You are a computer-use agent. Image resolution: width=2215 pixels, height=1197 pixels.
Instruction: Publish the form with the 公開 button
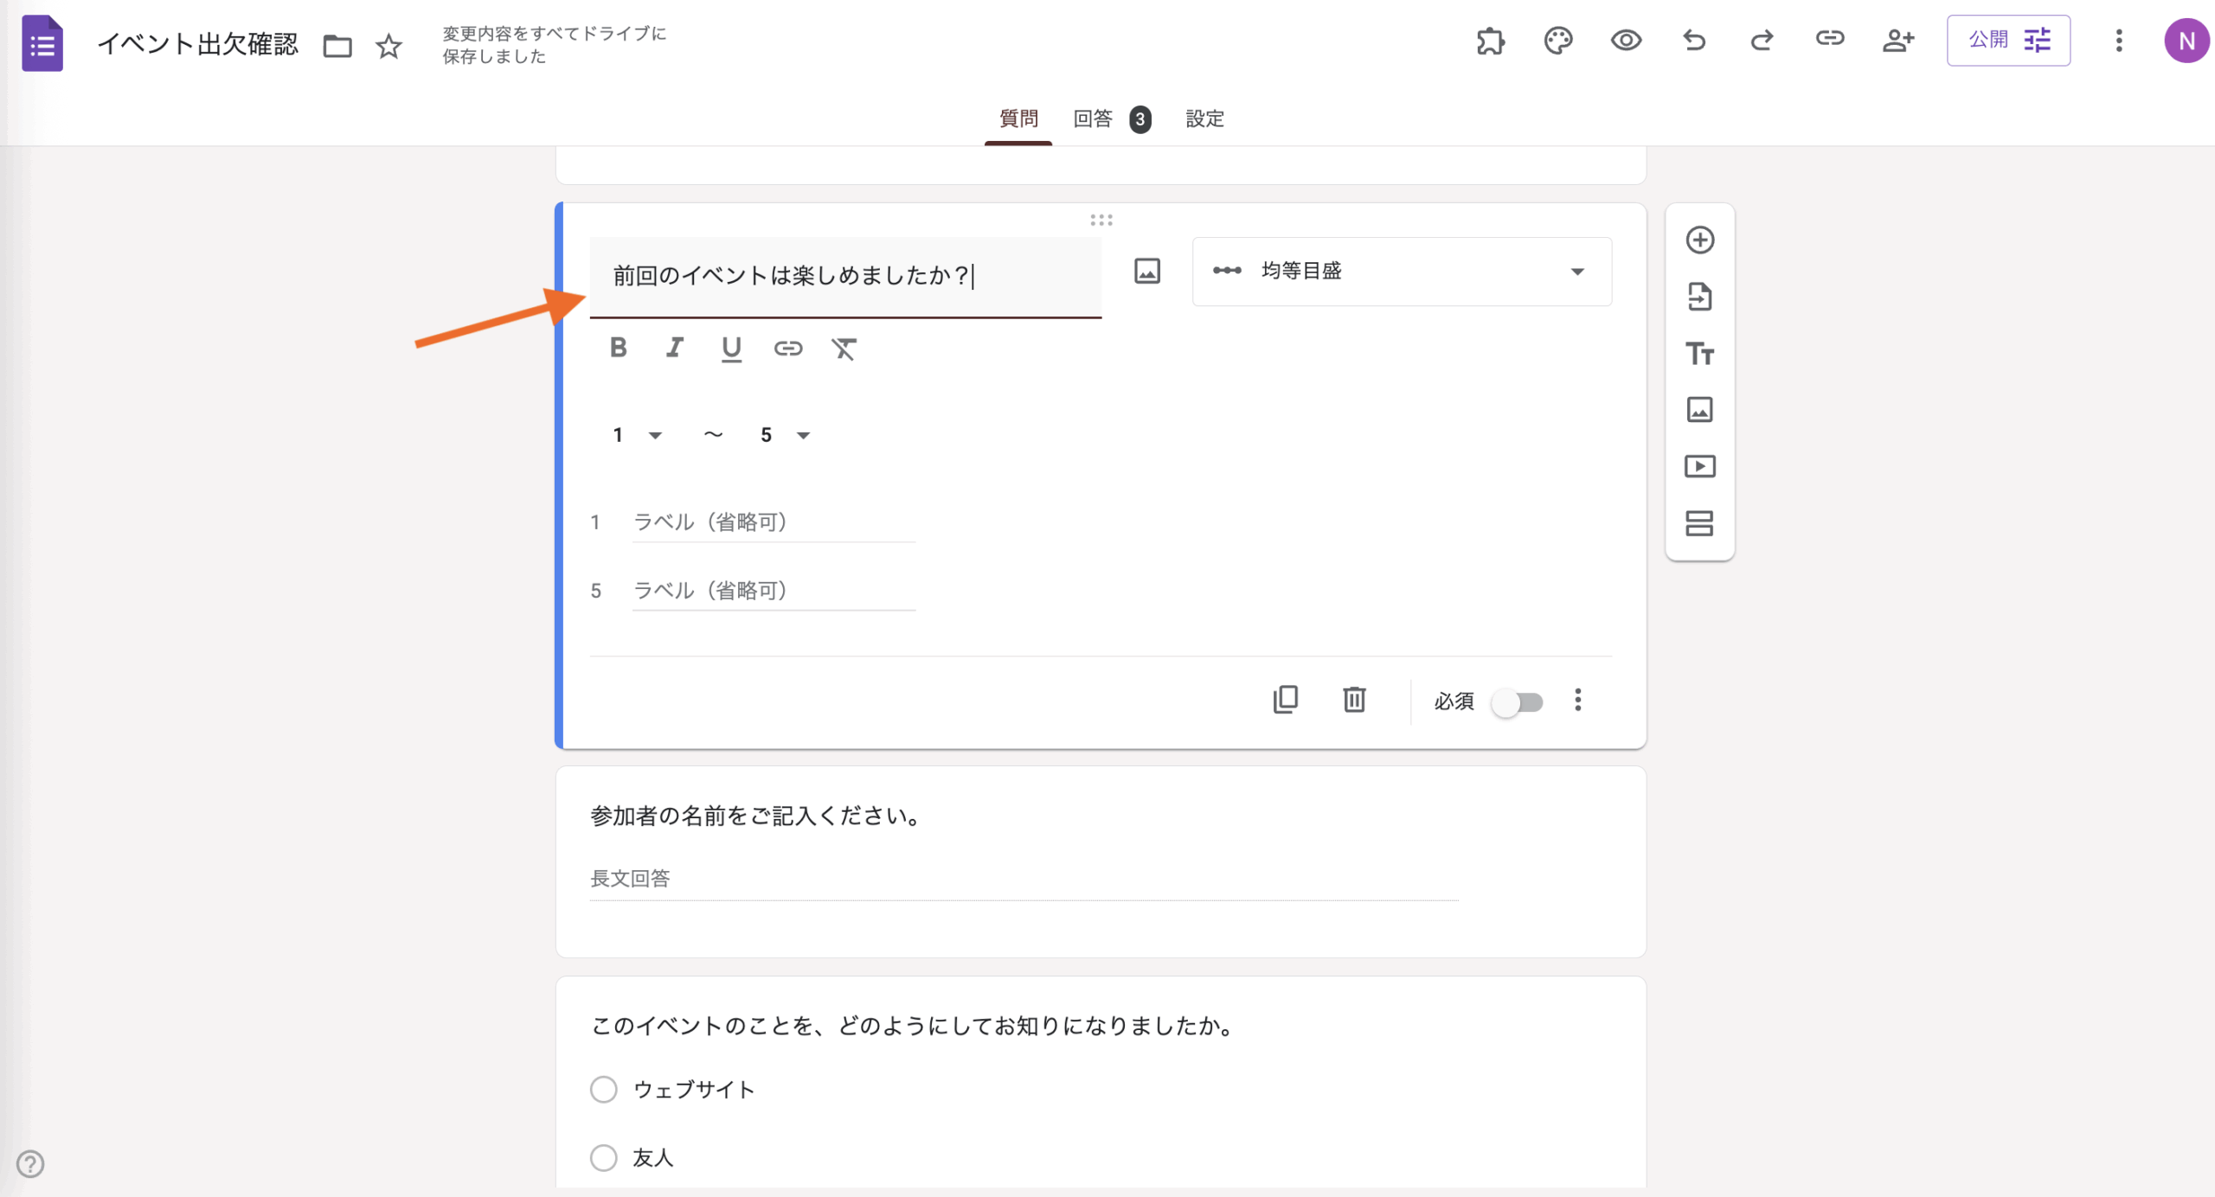(x=1986, y=40)
